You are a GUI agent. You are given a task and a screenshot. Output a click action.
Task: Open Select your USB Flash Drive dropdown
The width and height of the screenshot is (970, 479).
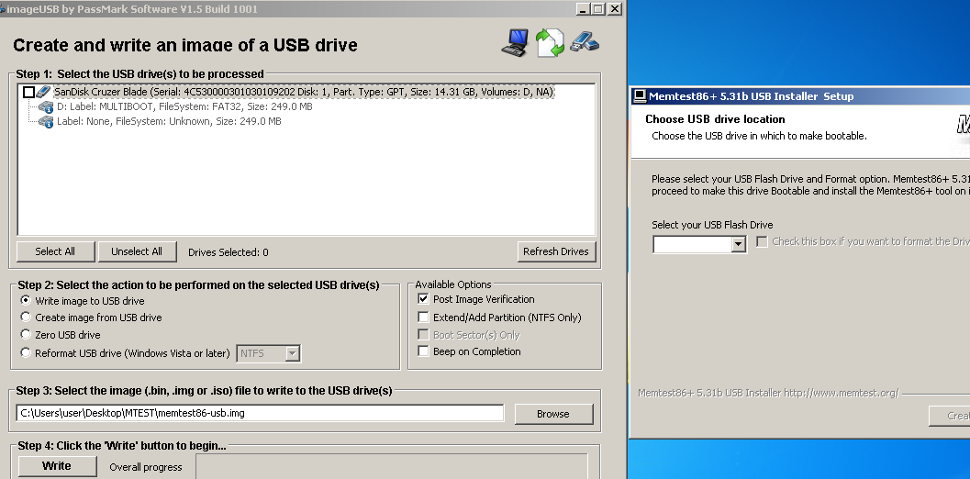738,244
